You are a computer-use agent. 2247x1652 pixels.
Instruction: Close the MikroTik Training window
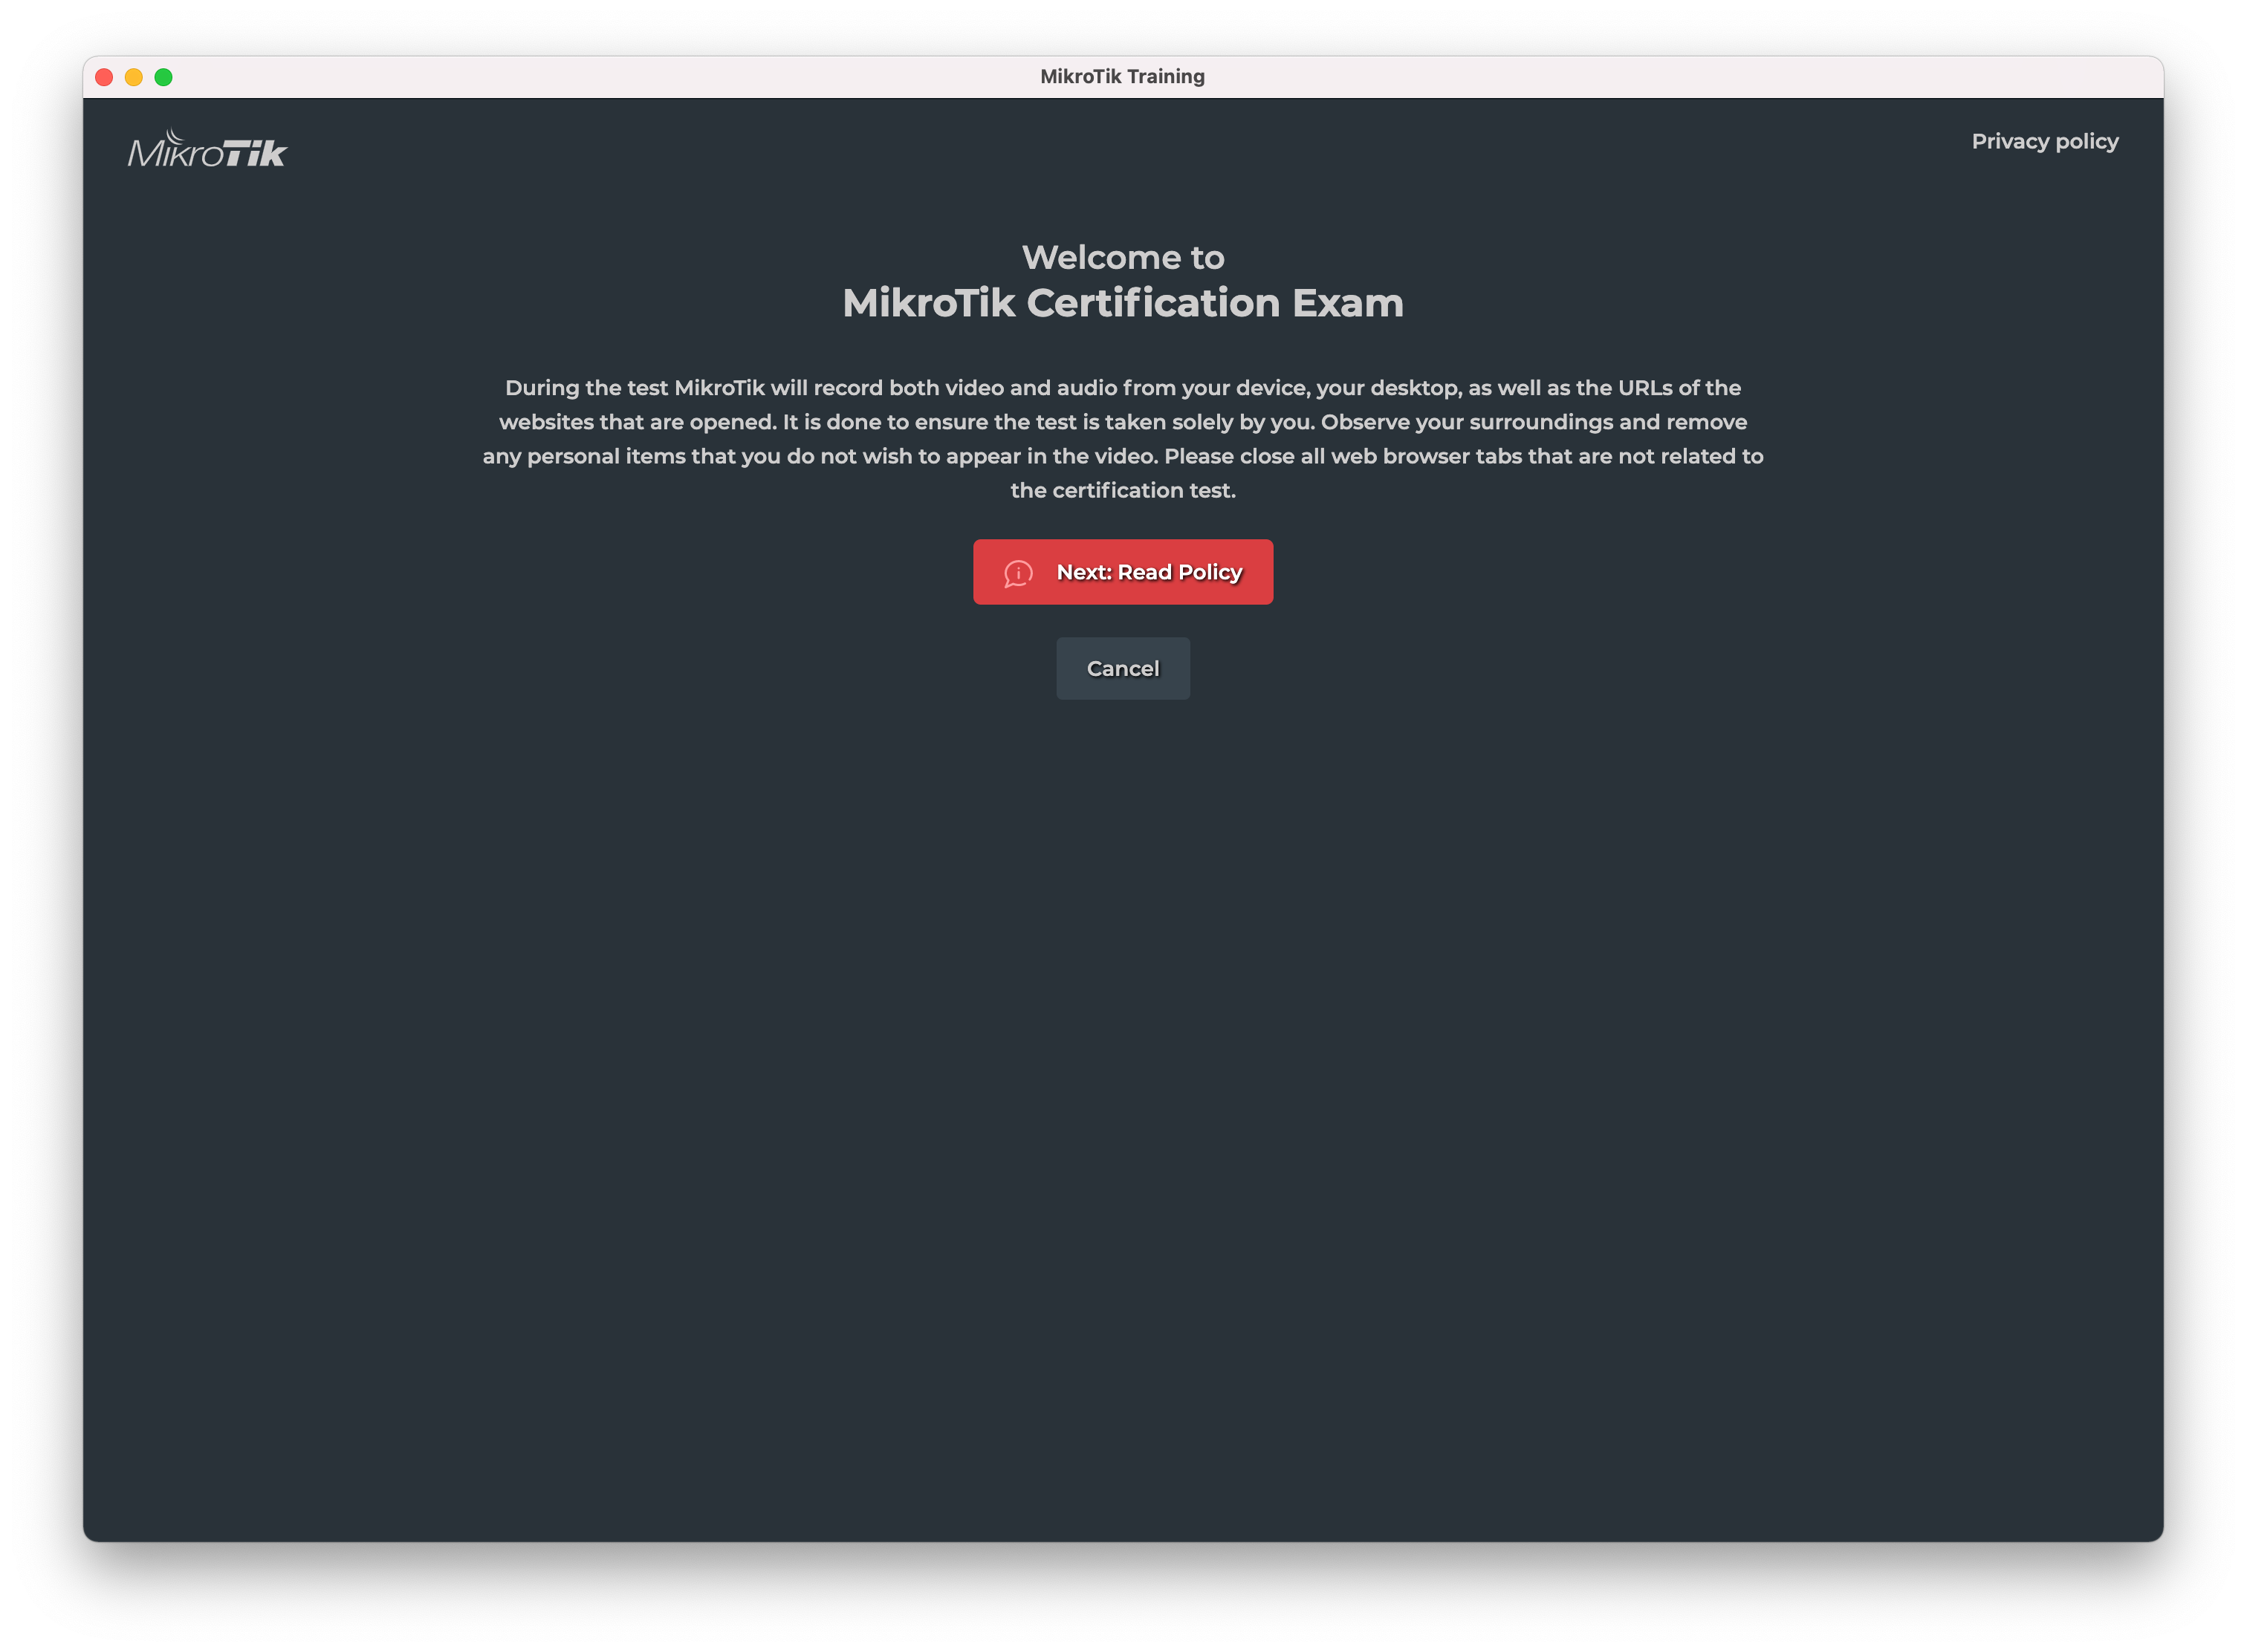tap(104, 77)
